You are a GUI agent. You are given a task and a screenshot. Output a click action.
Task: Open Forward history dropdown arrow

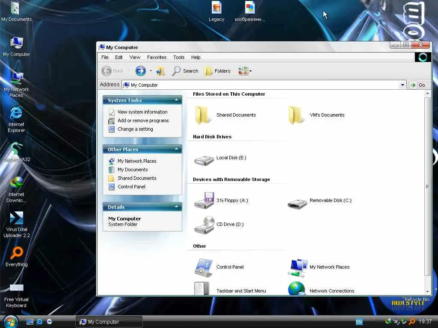coord(151,71)
